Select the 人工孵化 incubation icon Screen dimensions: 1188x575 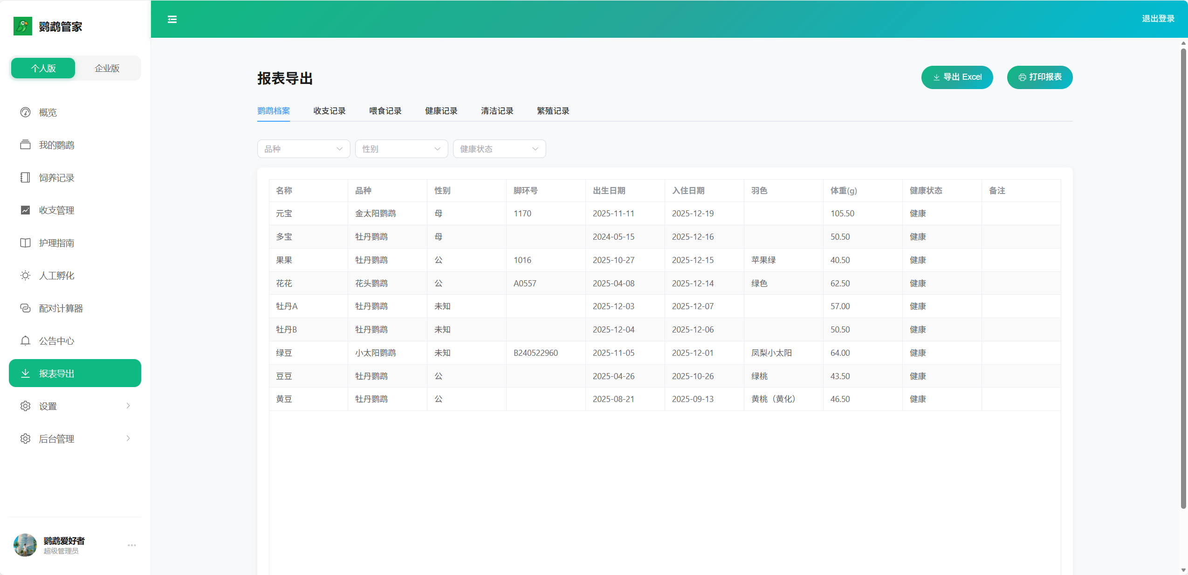(25, 275)
